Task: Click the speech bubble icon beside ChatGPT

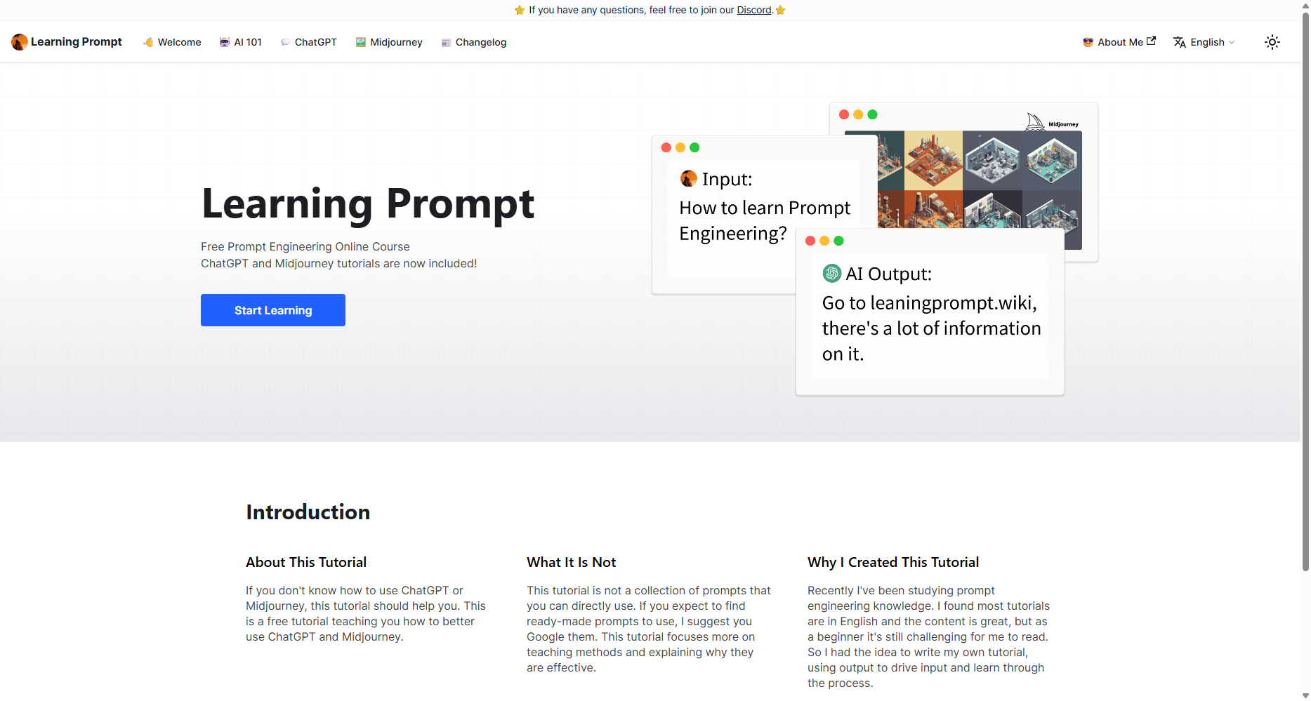Action: [285, 42]
